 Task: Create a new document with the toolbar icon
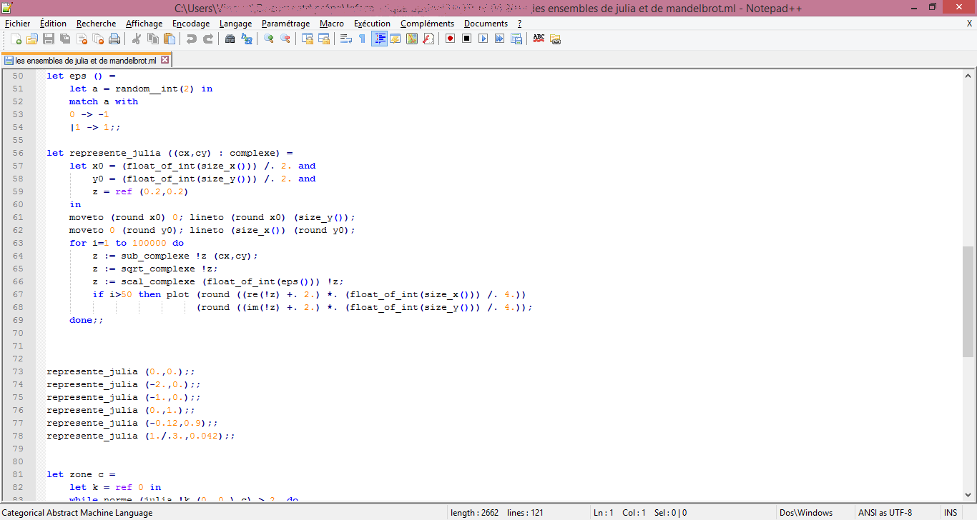(x=16, y=39)
